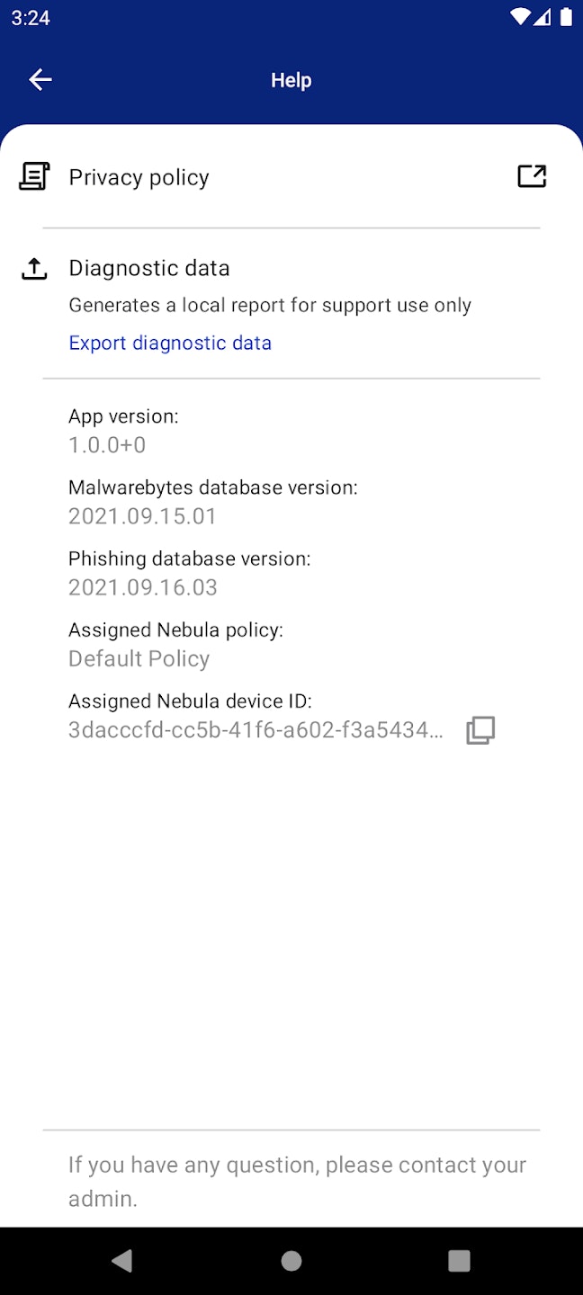This screenshot has width=583, height=1295.
Task: Select the Malwarebytes database version text
Action: (x=212, y=487)
